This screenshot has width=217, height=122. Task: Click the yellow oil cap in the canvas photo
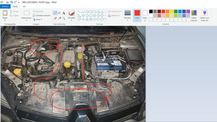click(x=67, y=65)
